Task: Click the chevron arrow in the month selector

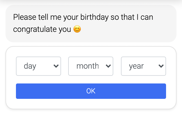Action: 108,66
